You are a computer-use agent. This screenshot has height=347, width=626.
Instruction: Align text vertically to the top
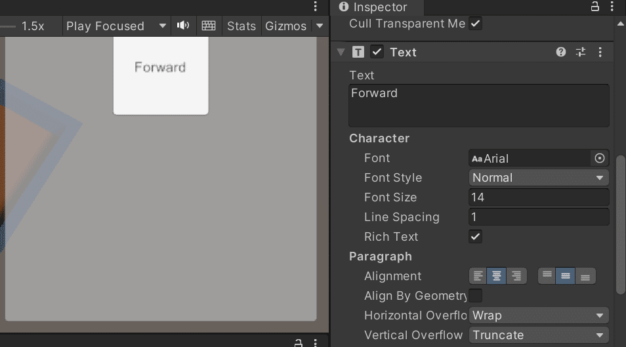pos(547,276)
